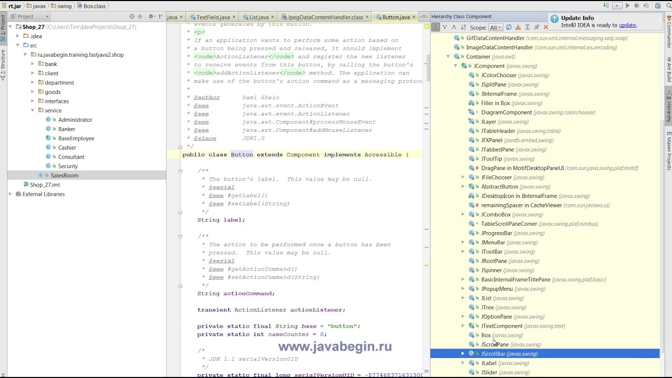Viewport: 672px width, 378px height.
Task: Click Box.class breadcrumb
Action: click(94, 6)
